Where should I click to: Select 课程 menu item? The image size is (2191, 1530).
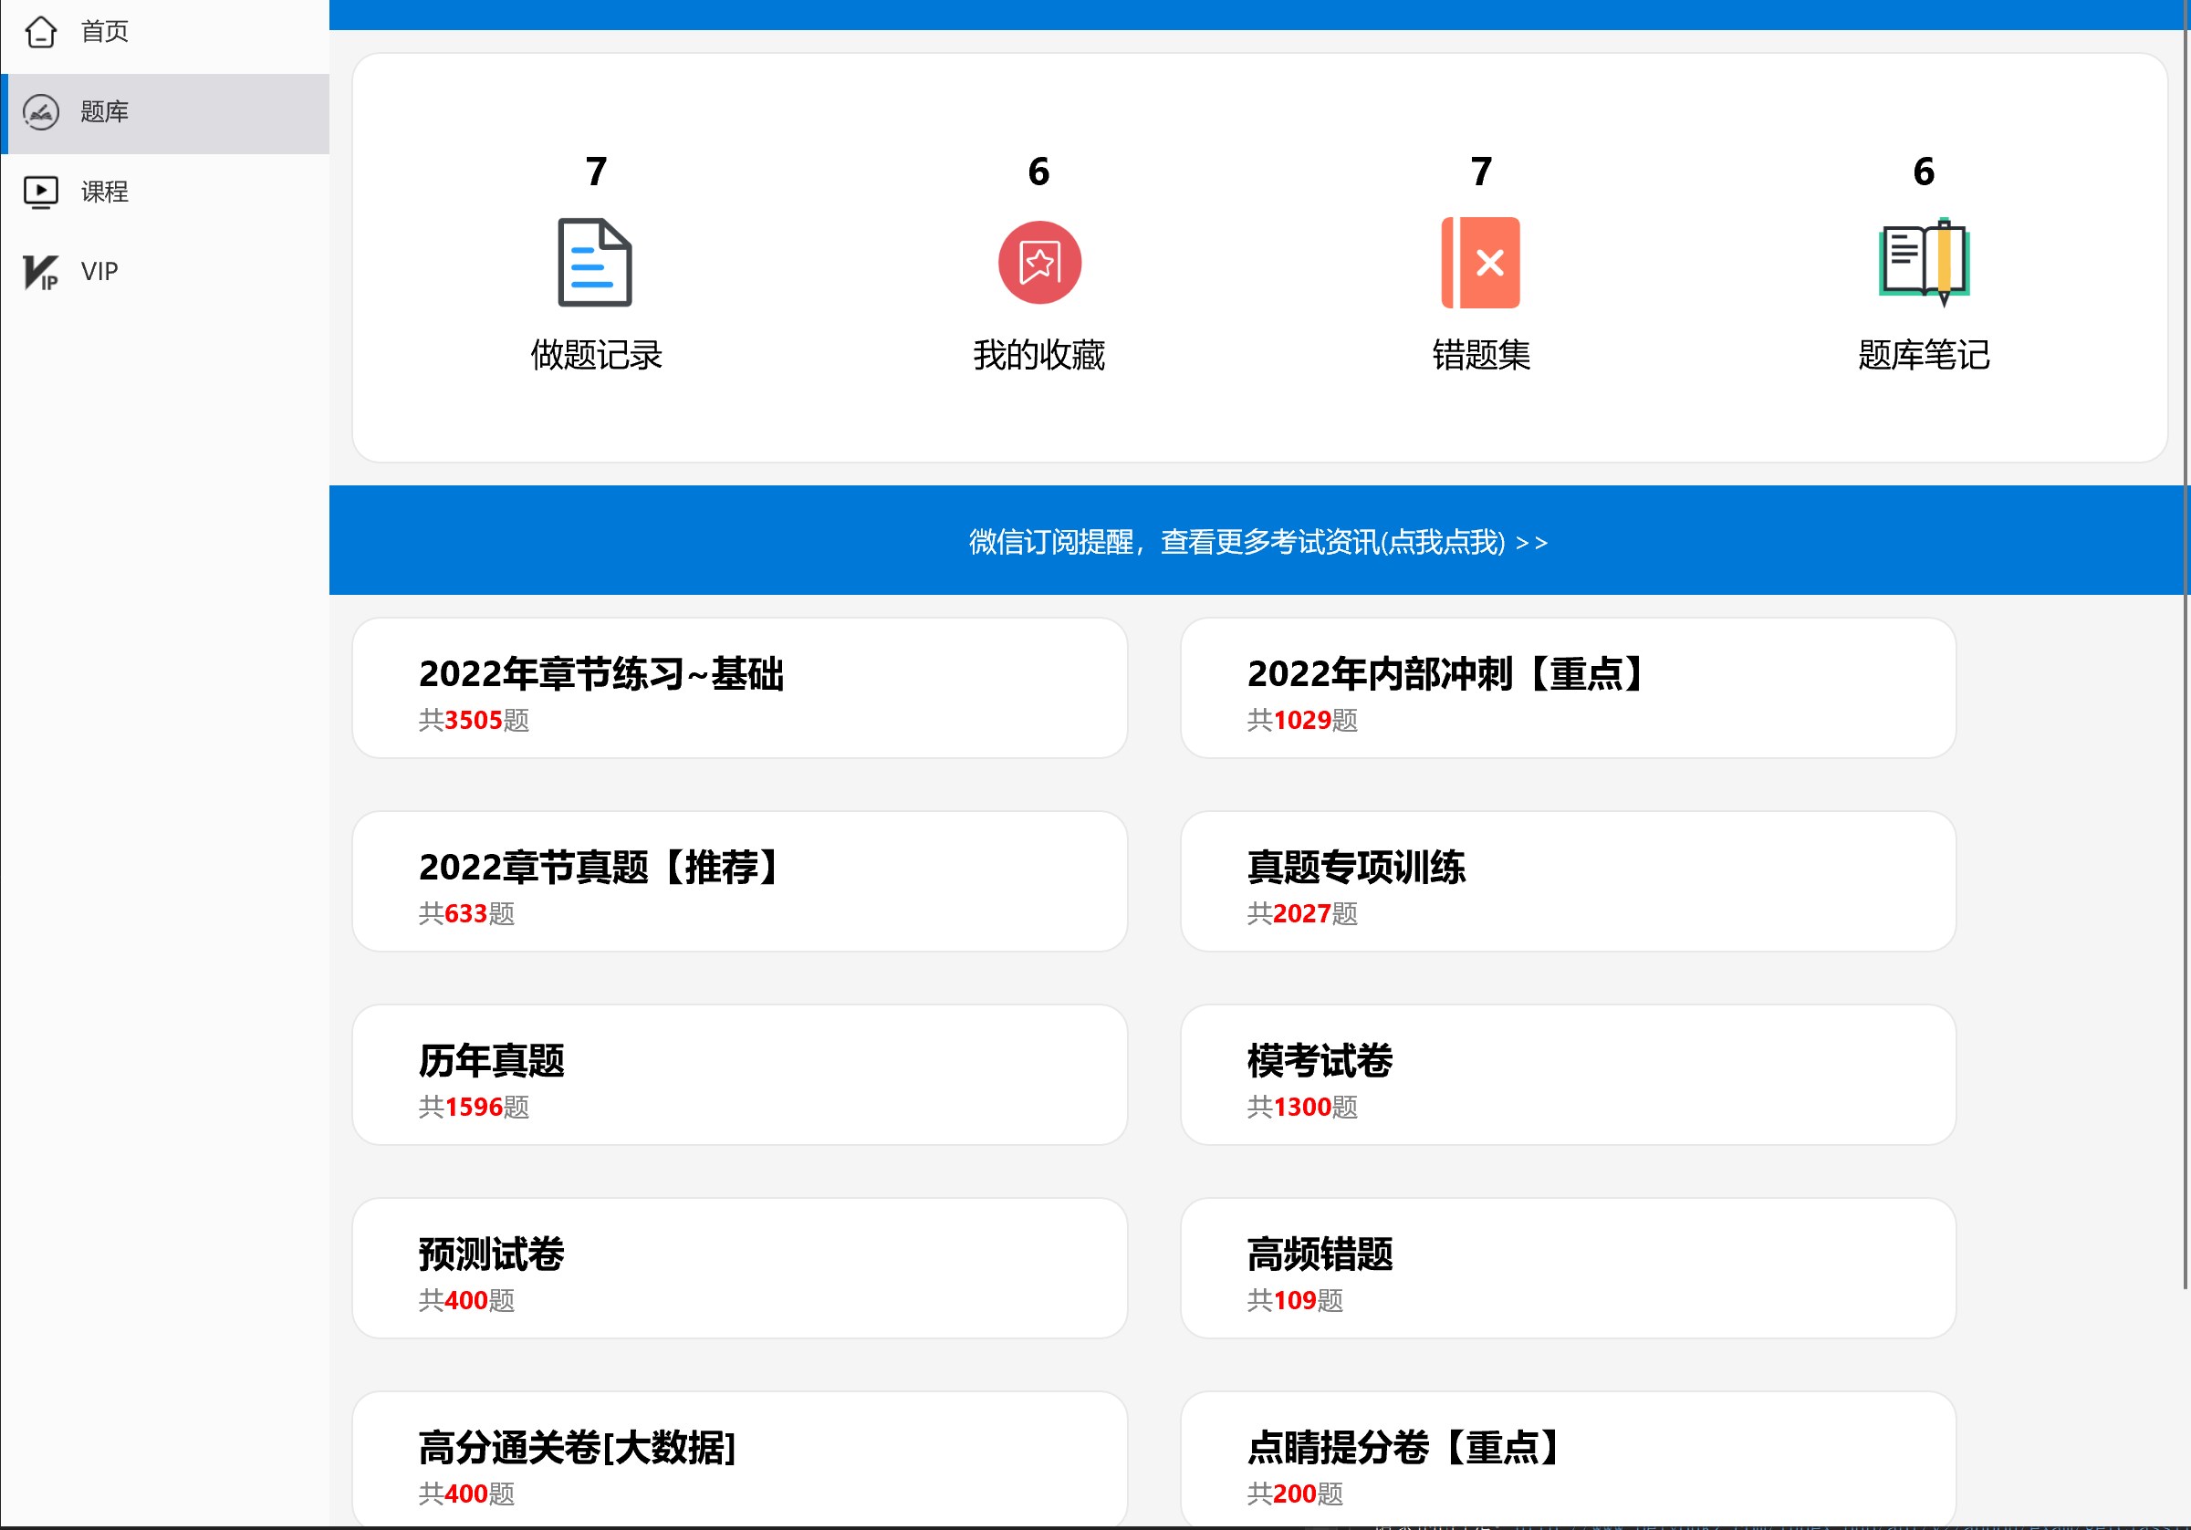[105, 192]
